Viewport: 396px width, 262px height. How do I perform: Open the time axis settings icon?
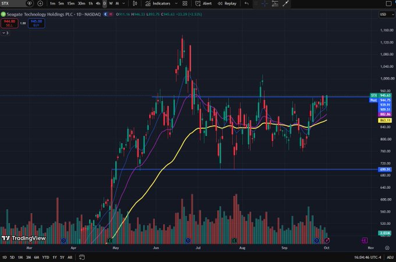[387, 248]
